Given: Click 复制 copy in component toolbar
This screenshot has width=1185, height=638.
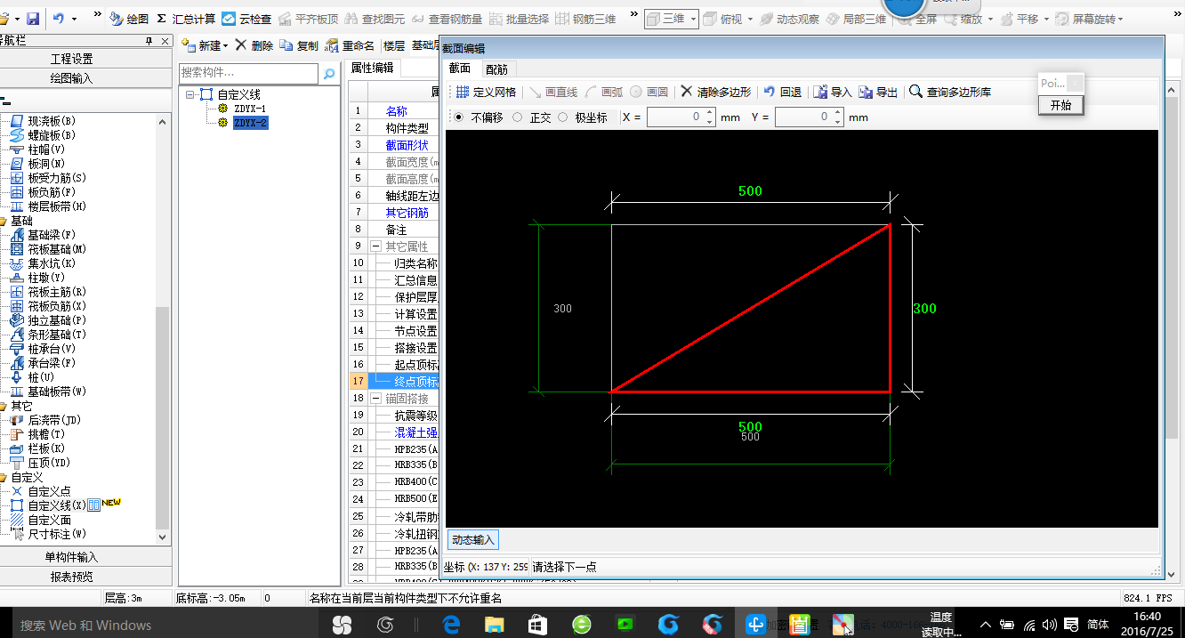Looking at the screenshot, I should click(x=298, y=46).
